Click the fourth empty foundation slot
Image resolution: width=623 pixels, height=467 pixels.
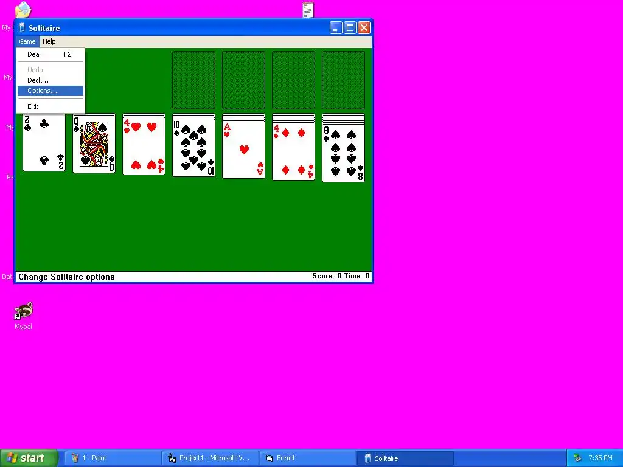coord(343,80)
